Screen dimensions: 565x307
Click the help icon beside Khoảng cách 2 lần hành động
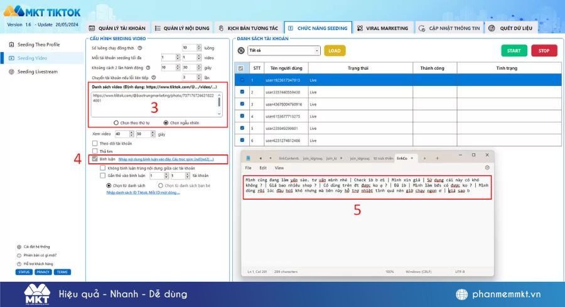coord(148,67)
